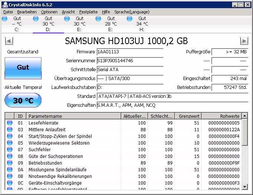Click the Betriebsstunden value 57247 Std.
The width and height of the screenshot is (253, 195).
(230, 87)
